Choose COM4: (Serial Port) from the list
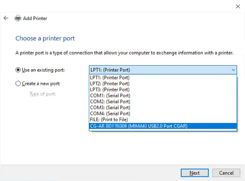The image size is (245, 181). pos(163,114)
